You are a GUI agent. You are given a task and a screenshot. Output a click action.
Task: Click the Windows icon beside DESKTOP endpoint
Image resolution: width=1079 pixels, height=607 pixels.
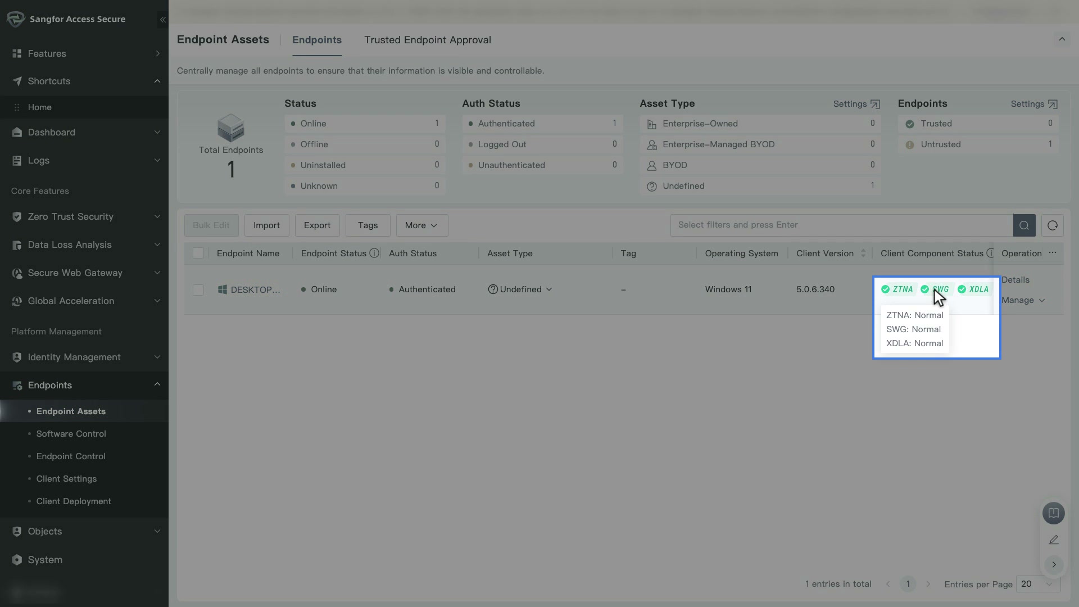click(223, 289)
